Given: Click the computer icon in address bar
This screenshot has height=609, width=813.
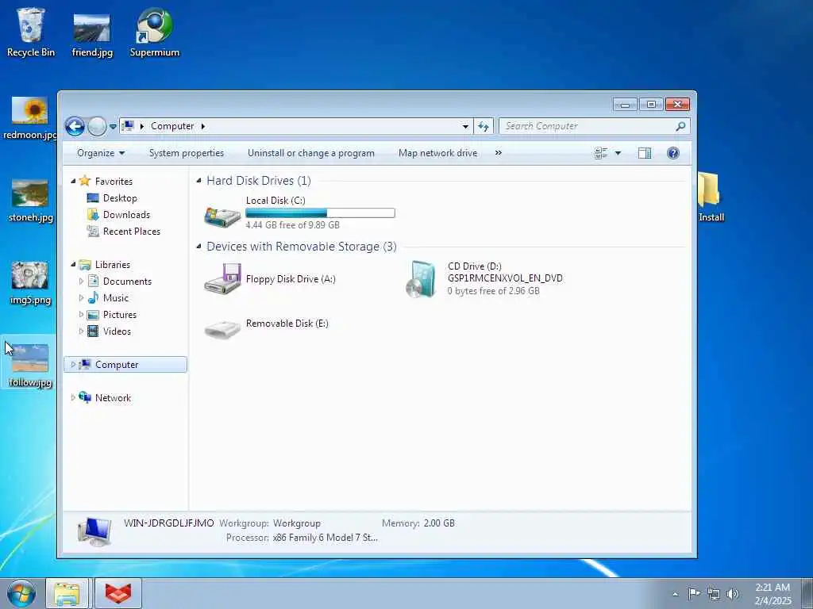Looking at the screenshot, I should [129, 126].
